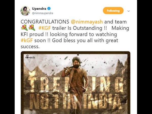Select the uppercase #KGF hashtag before trailer
This screenshot has height=114, width=152.
click(x=45, y=28)
